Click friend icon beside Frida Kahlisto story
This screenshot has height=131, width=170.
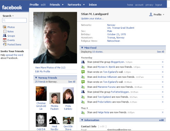(83, 102)
